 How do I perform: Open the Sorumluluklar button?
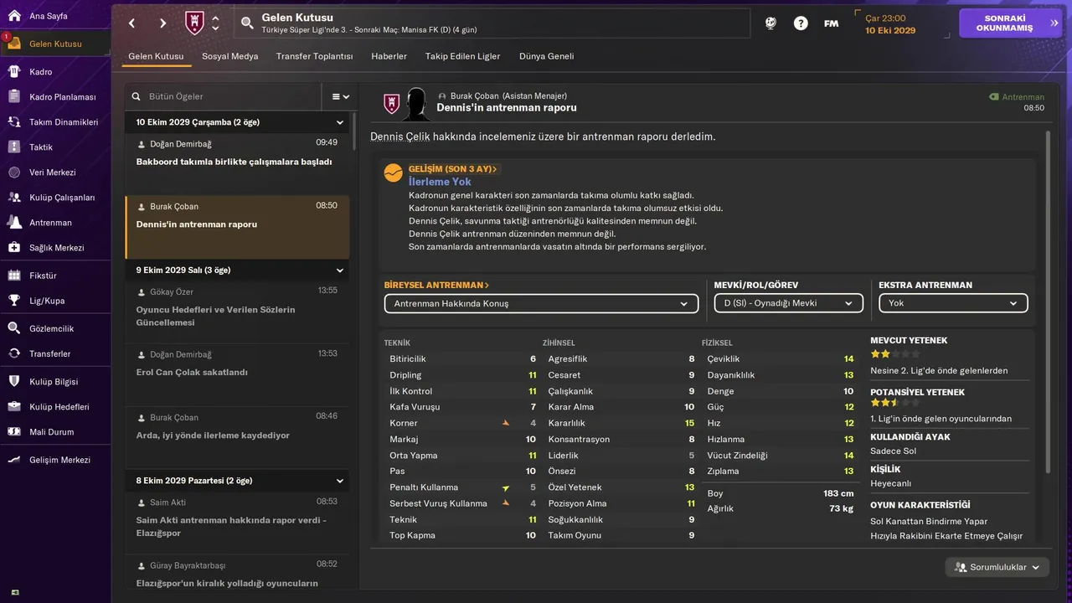tap(997, 567)
